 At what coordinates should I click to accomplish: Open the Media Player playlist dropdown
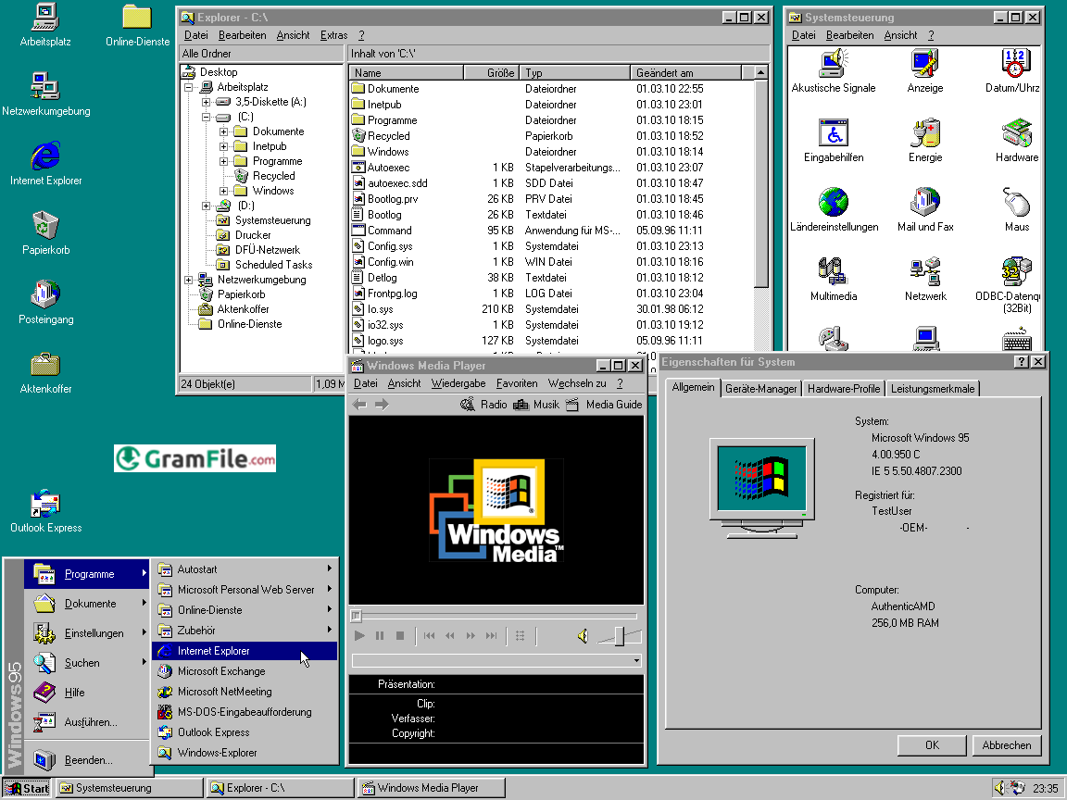[x=636, y=661]
